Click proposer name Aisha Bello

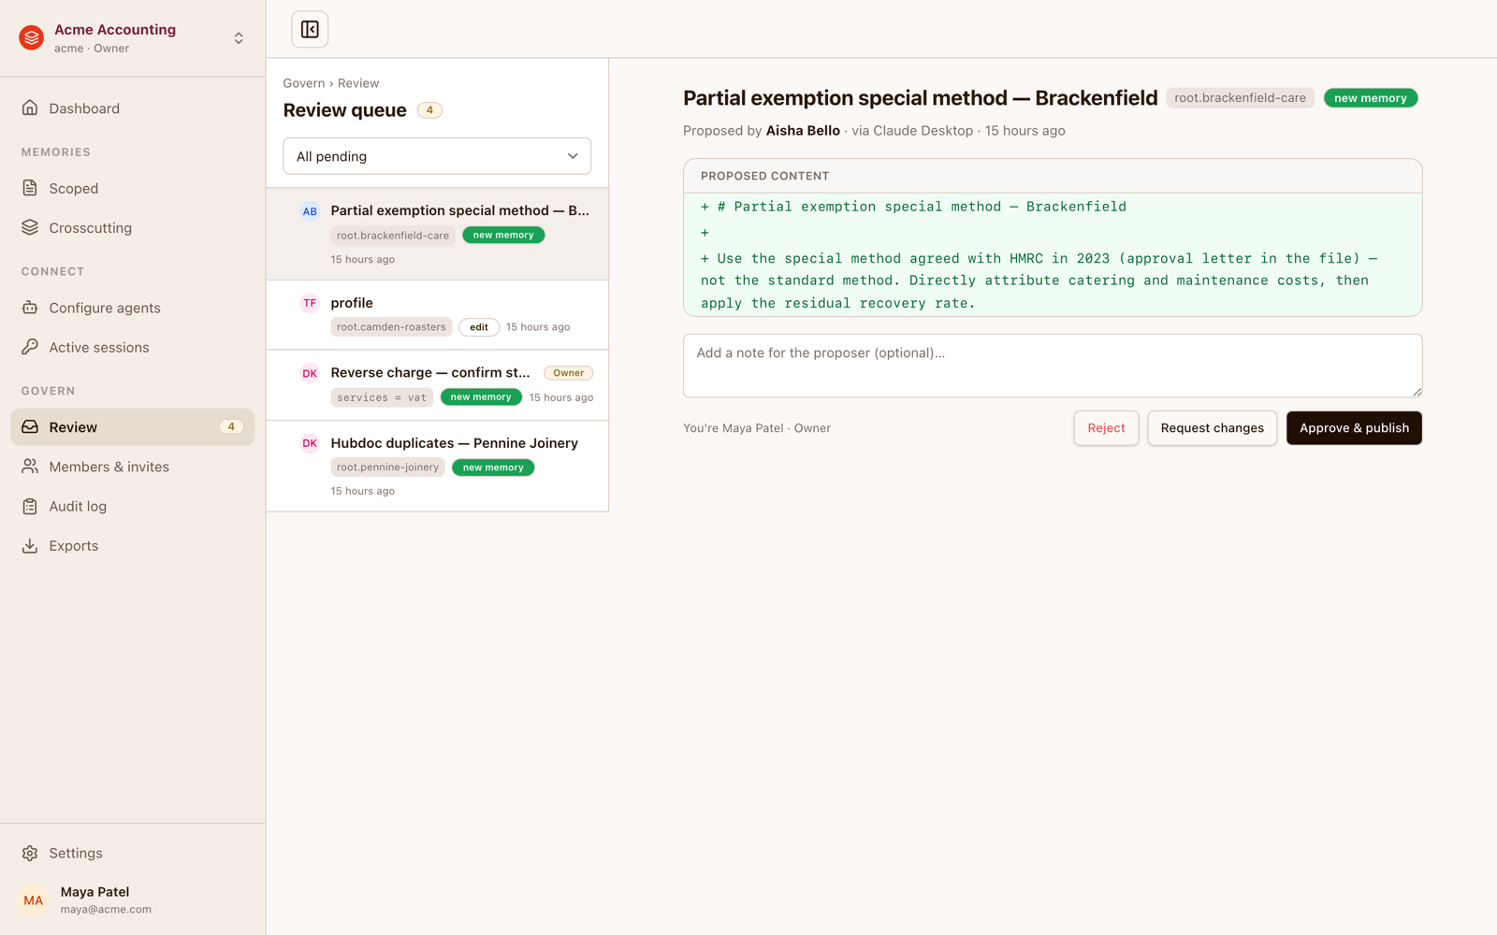[803, 131]
